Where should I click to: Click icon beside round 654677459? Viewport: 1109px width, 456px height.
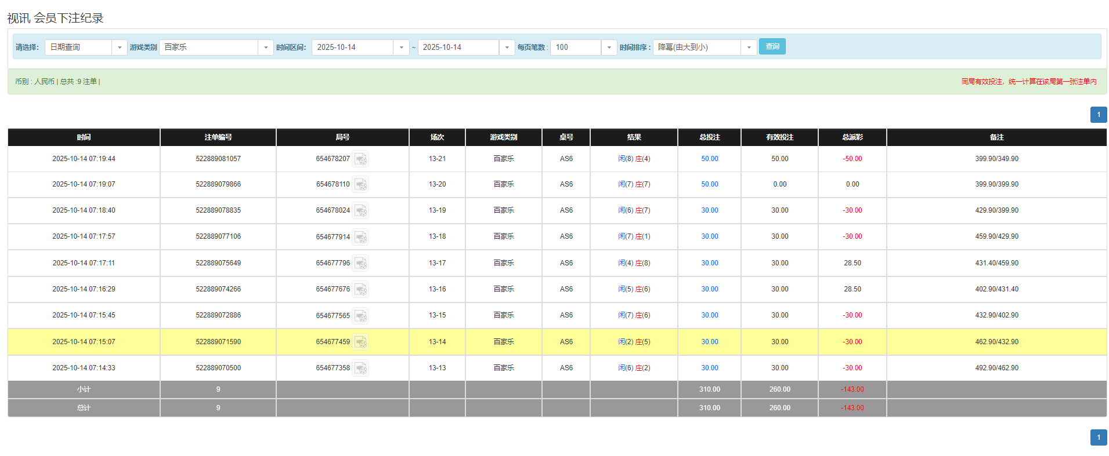point(360,342)
